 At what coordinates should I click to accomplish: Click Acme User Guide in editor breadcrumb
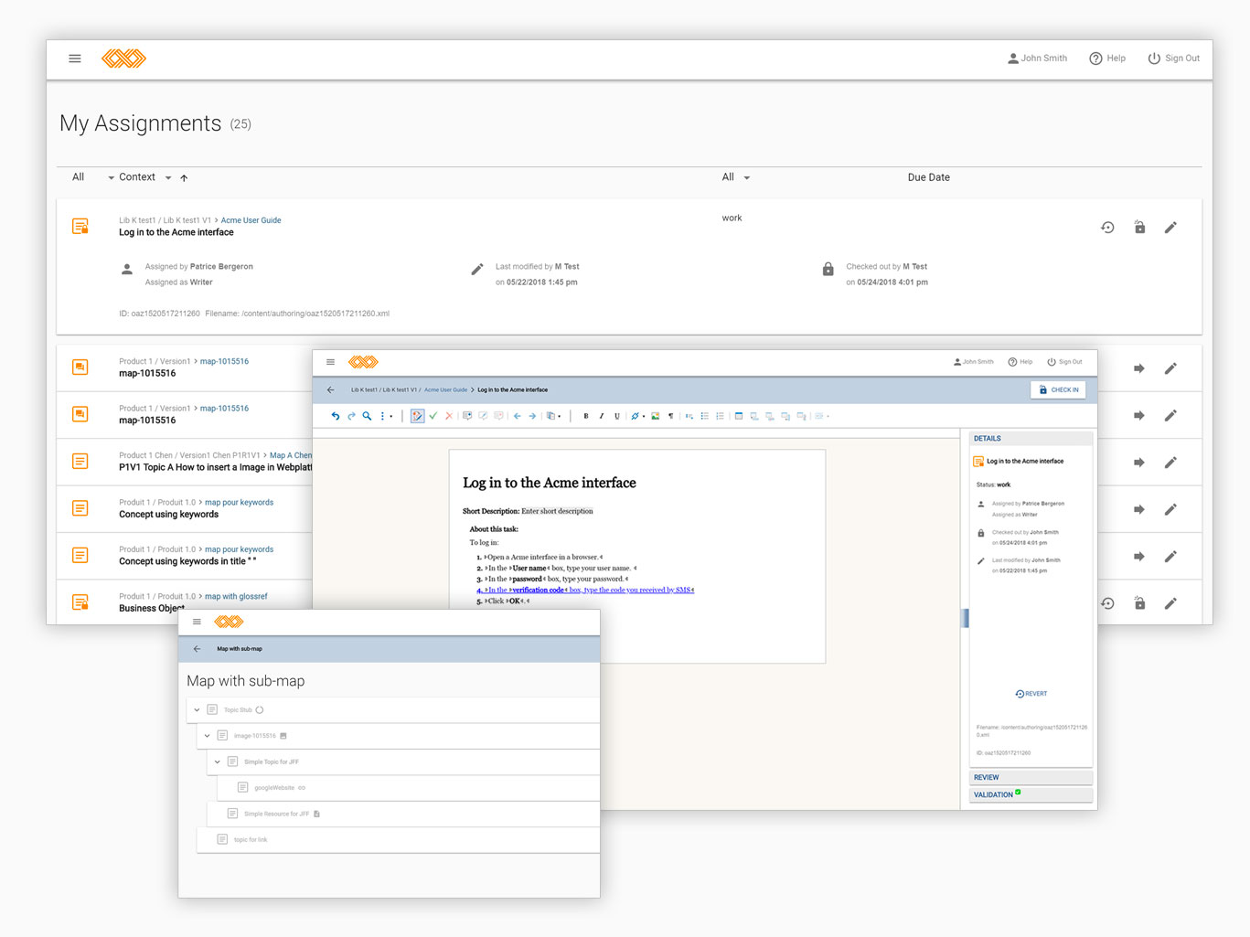click(x=445, y=390)
